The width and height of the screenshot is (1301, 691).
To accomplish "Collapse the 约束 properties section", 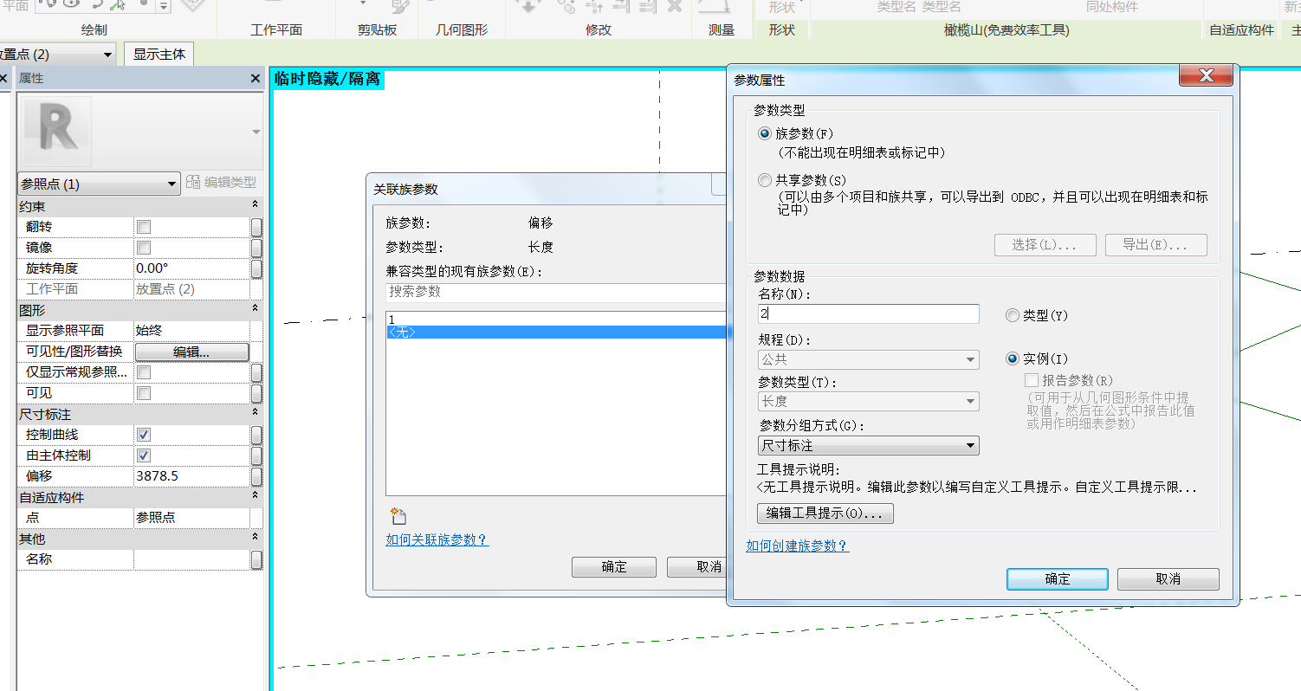I will pyautogui.click(x=256, y=206).
